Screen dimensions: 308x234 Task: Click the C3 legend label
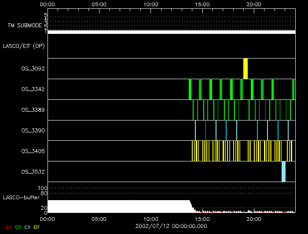(x=27, y=227)
